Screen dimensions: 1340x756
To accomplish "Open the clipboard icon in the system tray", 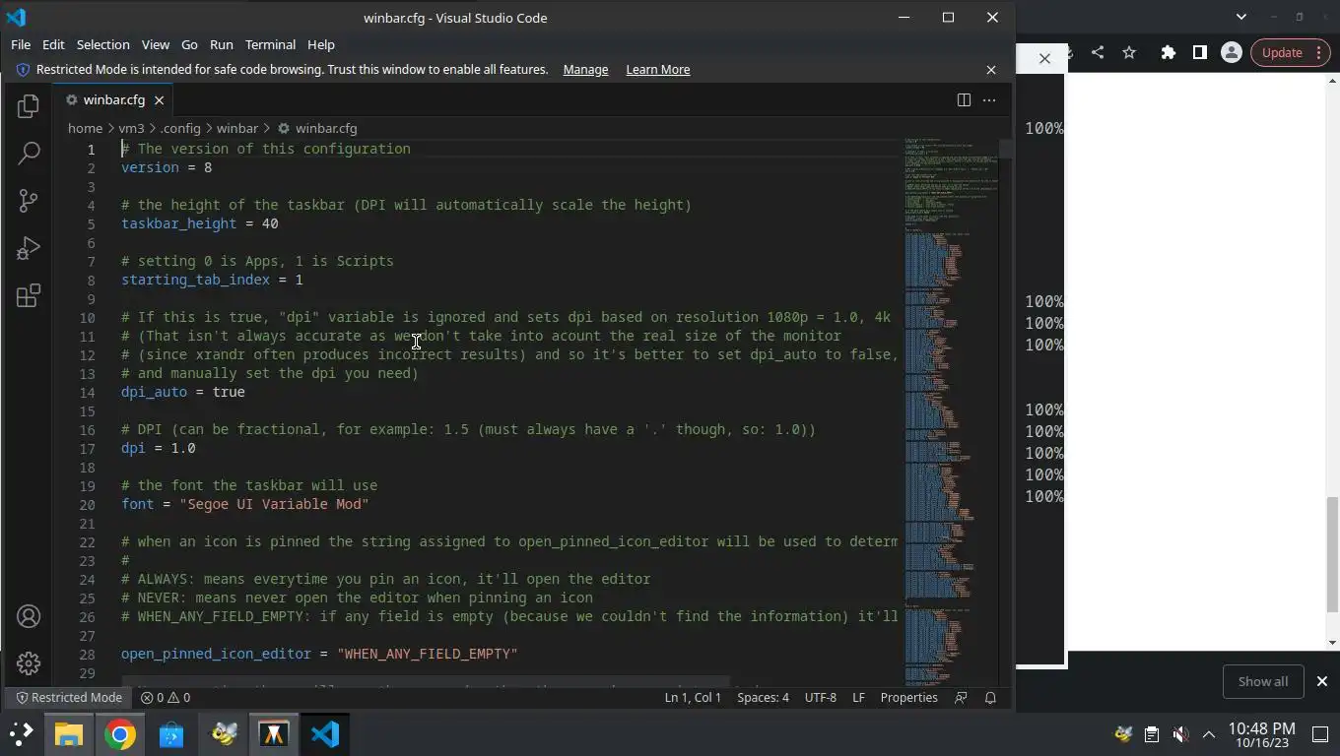I will tap(1151, 734).
